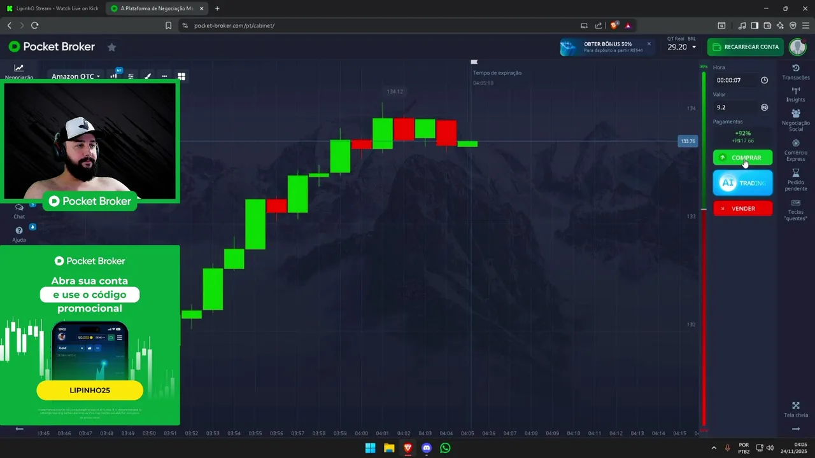The width and height of the screenshot is (815, 458).
Task: Open Teclas quentes hotkeys settings
Action: click(795, 210)
